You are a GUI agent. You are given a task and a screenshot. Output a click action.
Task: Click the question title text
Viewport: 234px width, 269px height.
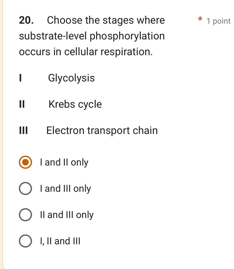[x=92, y=36]
